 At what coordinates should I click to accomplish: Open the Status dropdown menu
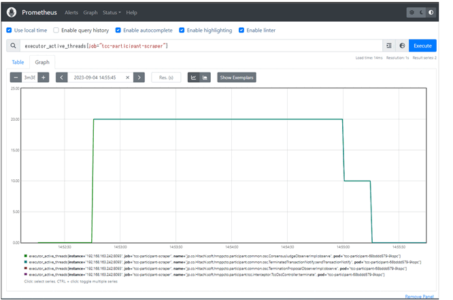(112, 12)
